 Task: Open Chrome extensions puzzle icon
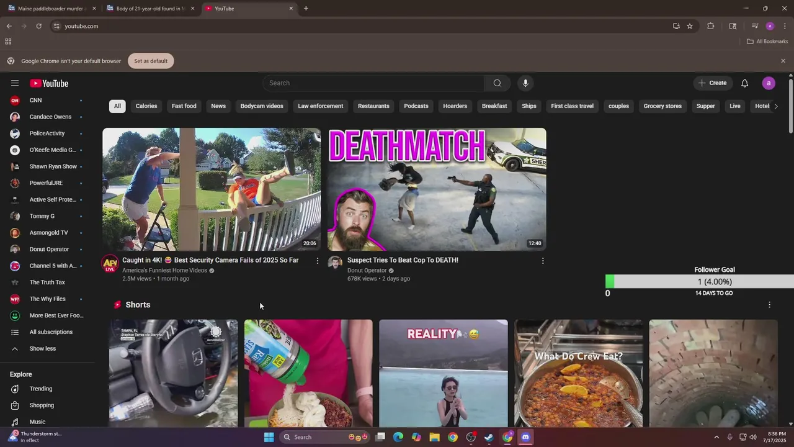711,26
